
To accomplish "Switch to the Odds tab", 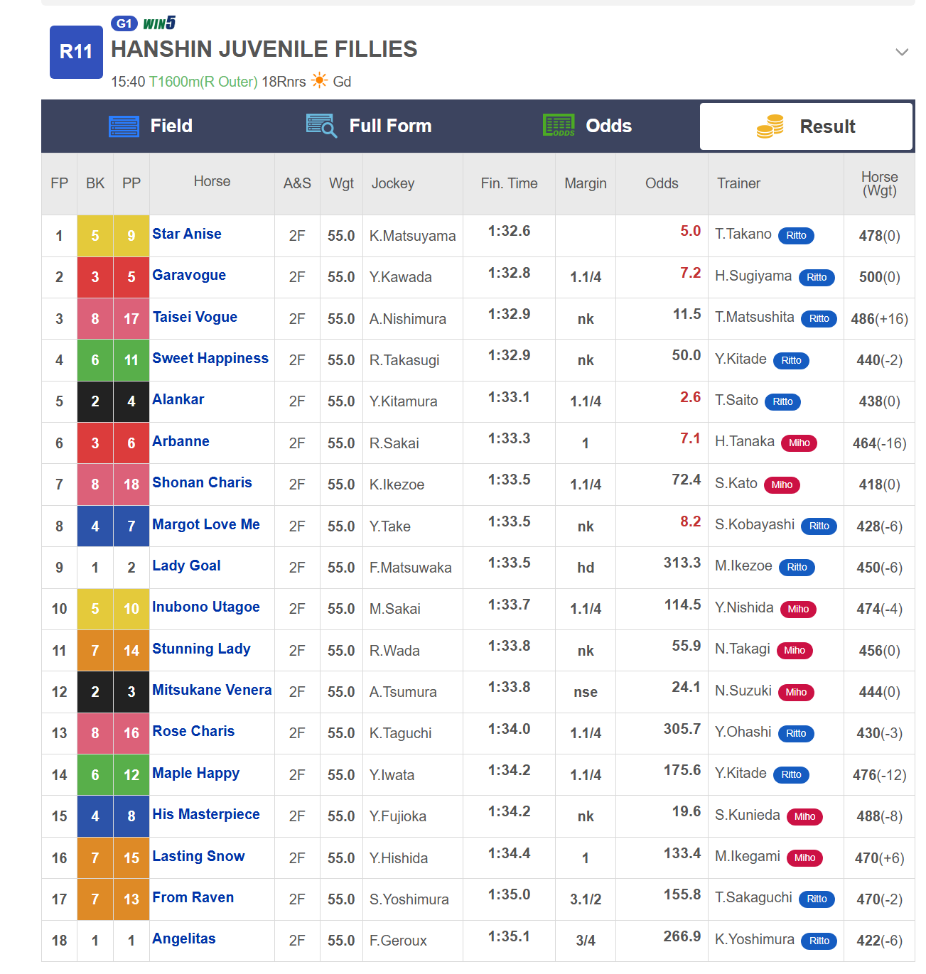I will point(587,126).
